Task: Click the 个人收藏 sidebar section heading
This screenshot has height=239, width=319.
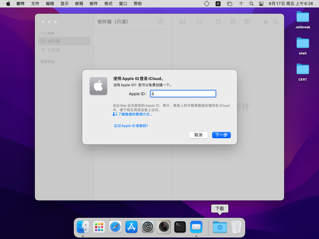Action: (47, 33)
